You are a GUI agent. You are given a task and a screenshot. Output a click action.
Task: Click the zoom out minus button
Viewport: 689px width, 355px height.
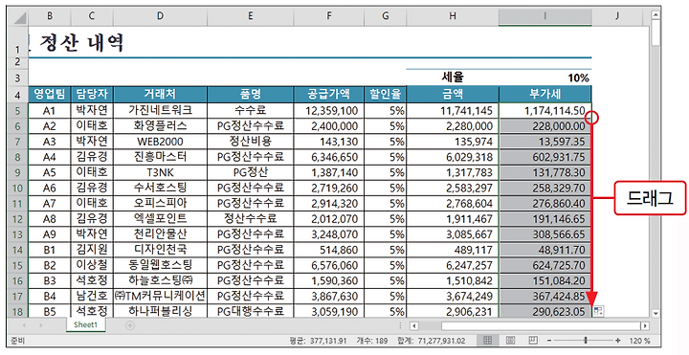click(x=549, y=341)
